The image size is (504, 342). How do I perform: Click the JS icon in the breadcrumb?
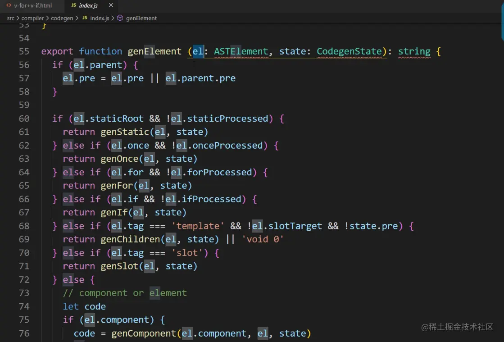pyautogui.click(x=85, y=18)
